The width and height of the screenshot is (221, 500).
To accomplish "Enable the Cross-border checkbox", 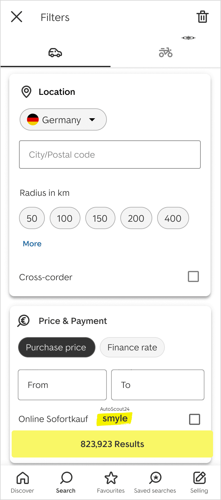I will point(193,276).
